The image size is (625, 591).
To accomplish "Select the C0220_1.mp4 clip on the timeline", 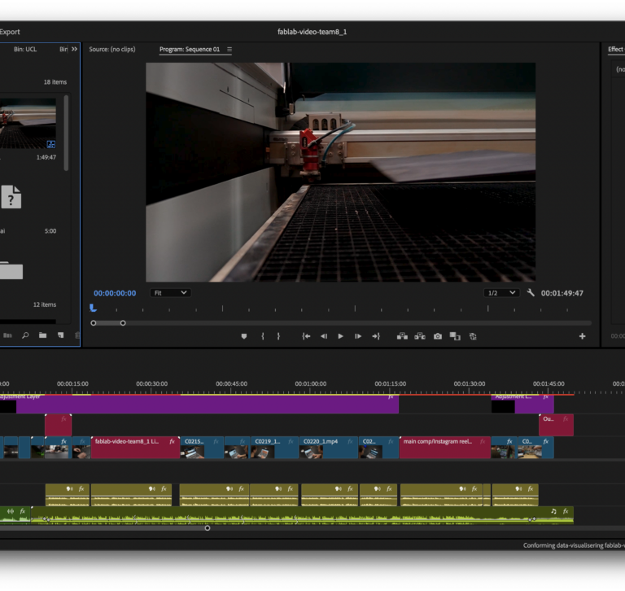I will [x=328, y=447].
